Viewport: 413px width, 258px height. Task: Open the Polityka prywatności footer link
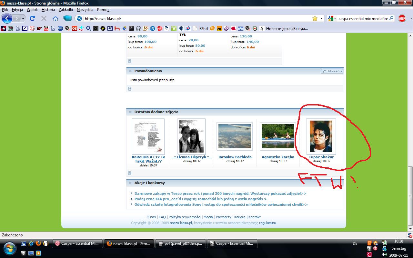[x=185, y=217]
